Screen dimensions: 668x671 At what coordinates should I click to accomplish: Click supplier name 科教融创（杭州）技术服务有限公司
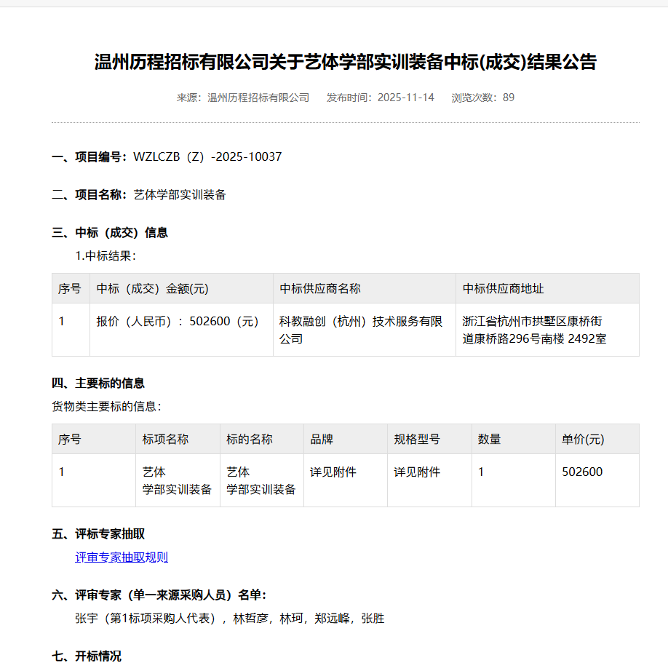pyautogui.click(x=361, y=330)
